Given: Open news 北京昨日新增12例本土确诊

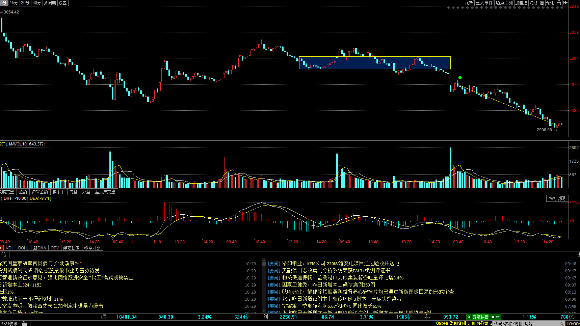Looking at the screenshot, I should tap(342, 299).
